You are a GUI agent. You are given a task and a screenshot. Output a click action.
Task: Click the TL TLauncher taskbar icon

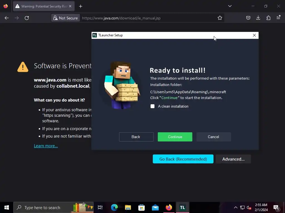183,207
